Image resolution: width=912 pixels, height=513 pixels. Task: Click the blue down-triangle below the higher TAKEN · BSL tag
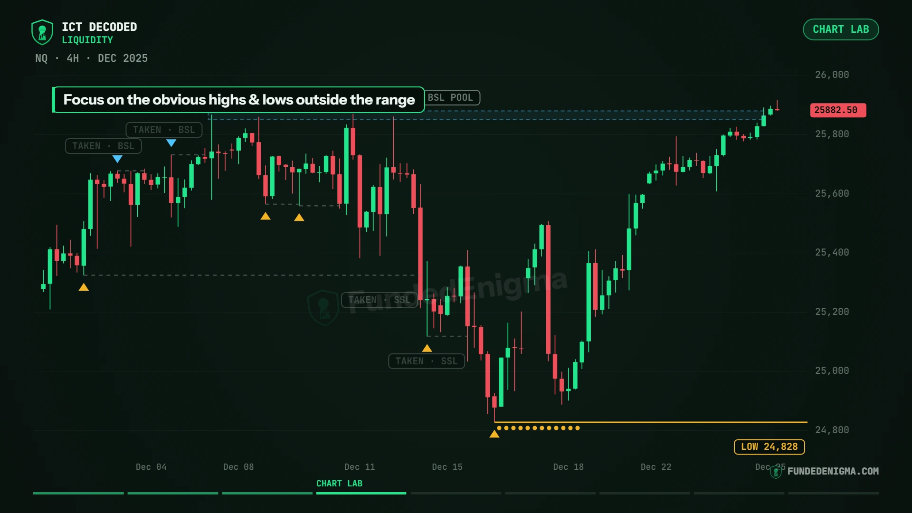click(x=171, y=143)
